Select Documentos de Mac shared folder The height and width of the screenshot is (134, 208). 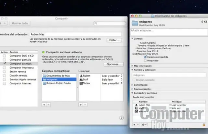click(58, 76)
